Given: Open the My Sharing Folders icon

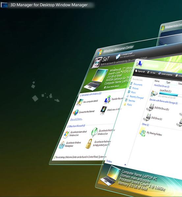Looking at the screenshot, I should (x=142, y=132).
